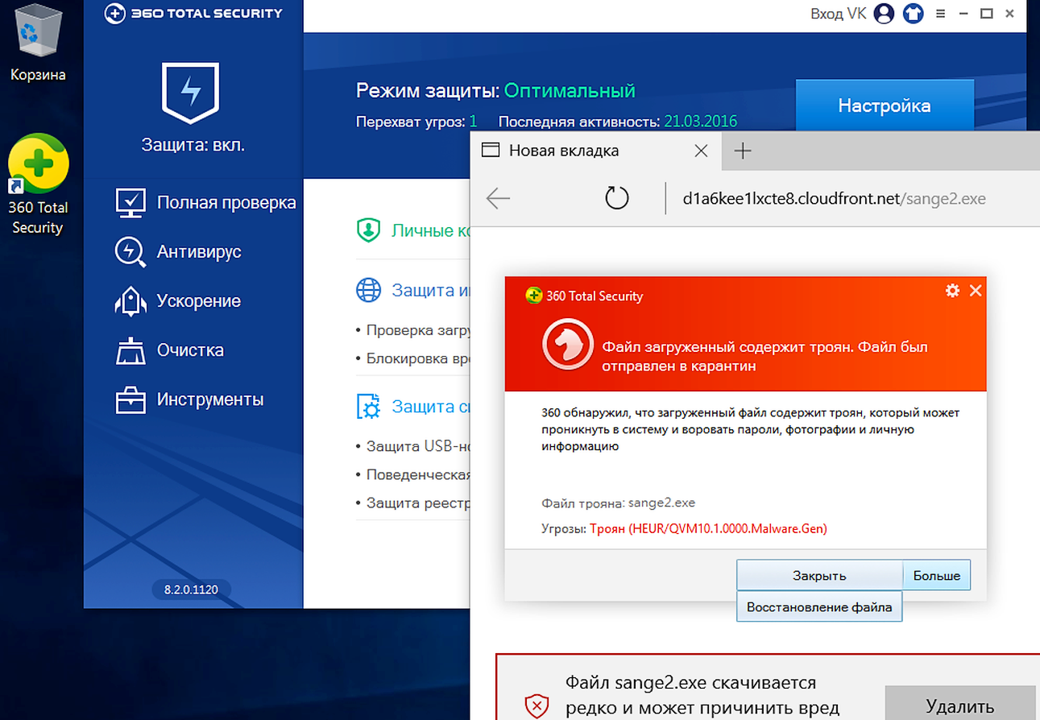Image resolution: width=1040 pixels, height=720 pixels.
Task: Click the Защита: вкл. status text
Action: pos(193,146)
